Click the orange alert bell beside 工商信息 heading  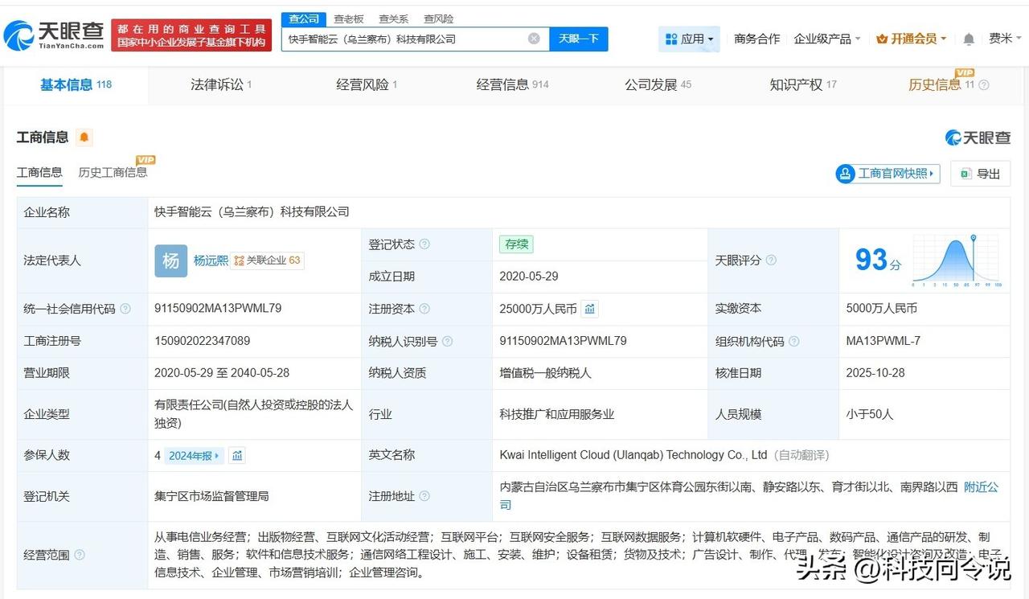coord(84,137)
